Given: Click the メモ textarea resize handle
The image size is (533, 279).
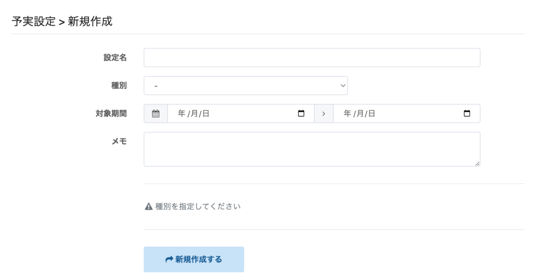Looking at the screenshot, I should point(477,163).
